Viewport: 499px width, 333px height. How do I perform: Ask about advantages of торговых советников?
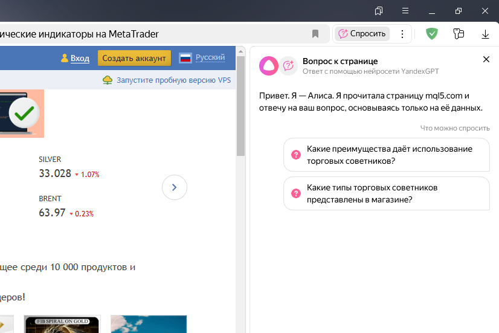387,155
